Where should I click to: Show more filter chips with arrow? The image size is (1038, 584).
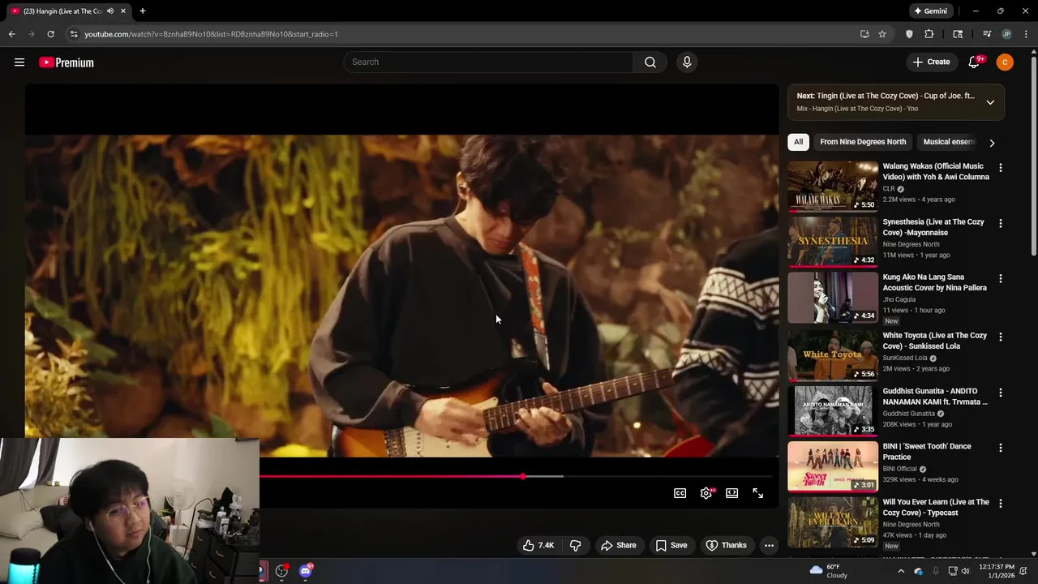(x=992, y=143)
